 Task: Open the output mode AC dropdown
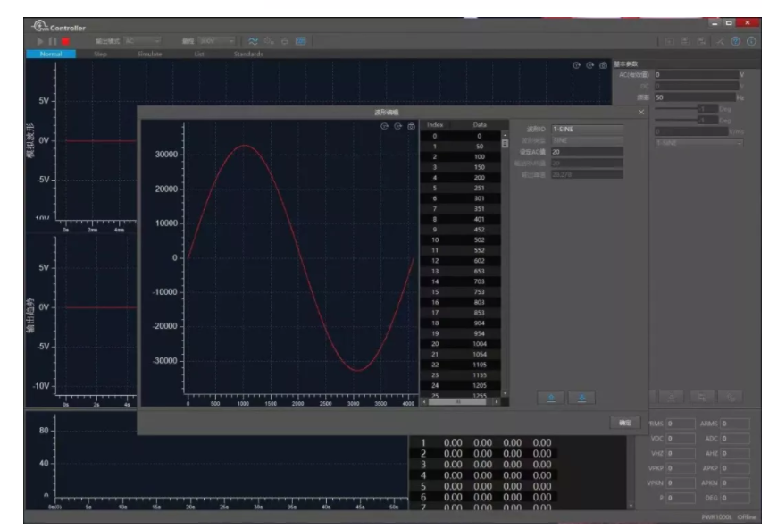pyautogui.click(x=143, y=41)
